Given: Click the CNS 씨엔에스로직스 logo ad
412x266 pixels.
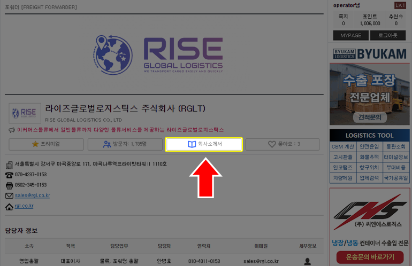Looking at the screenshot, I should tap(370, 211).
